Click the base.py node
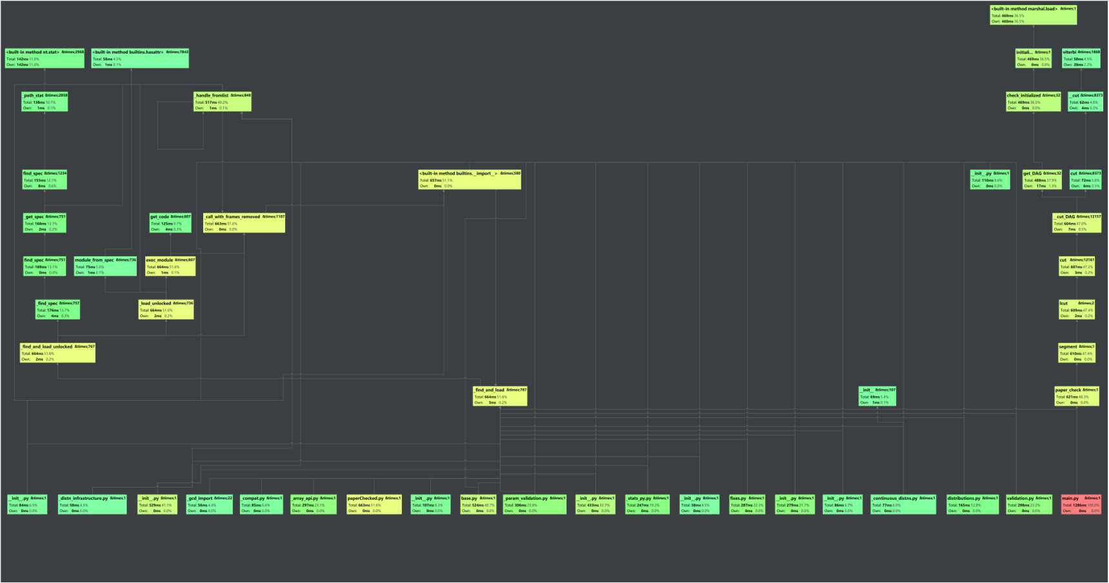1109x583 pixels. click(x=478, y=504)
